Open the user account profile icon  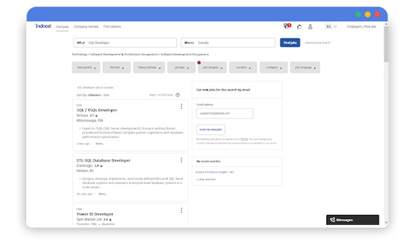pos(310,26)
